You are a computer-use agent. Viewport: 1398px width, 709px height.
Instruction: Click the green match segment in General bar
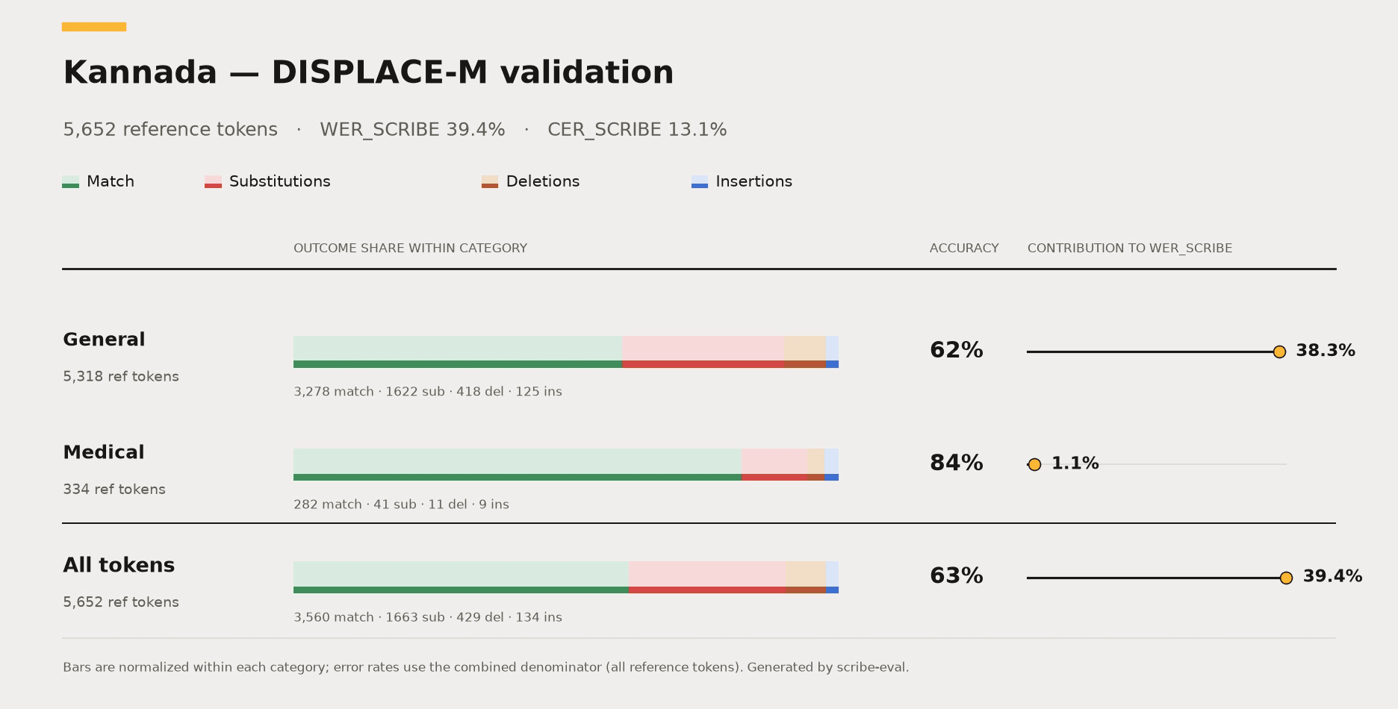[x=458, y=352]
